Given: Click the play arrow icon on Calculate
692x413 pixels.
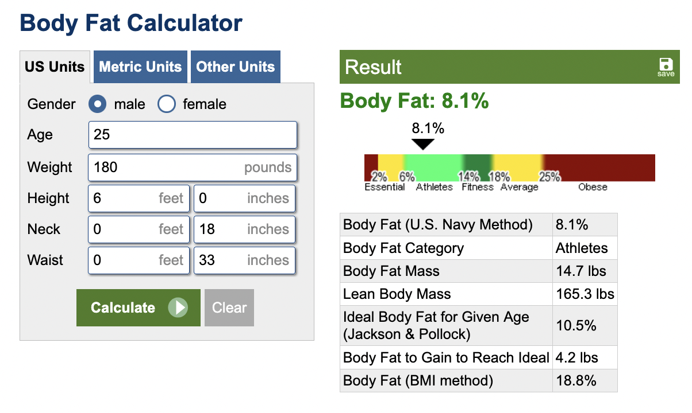Looking at the screenshot, I should click(178, 307).
